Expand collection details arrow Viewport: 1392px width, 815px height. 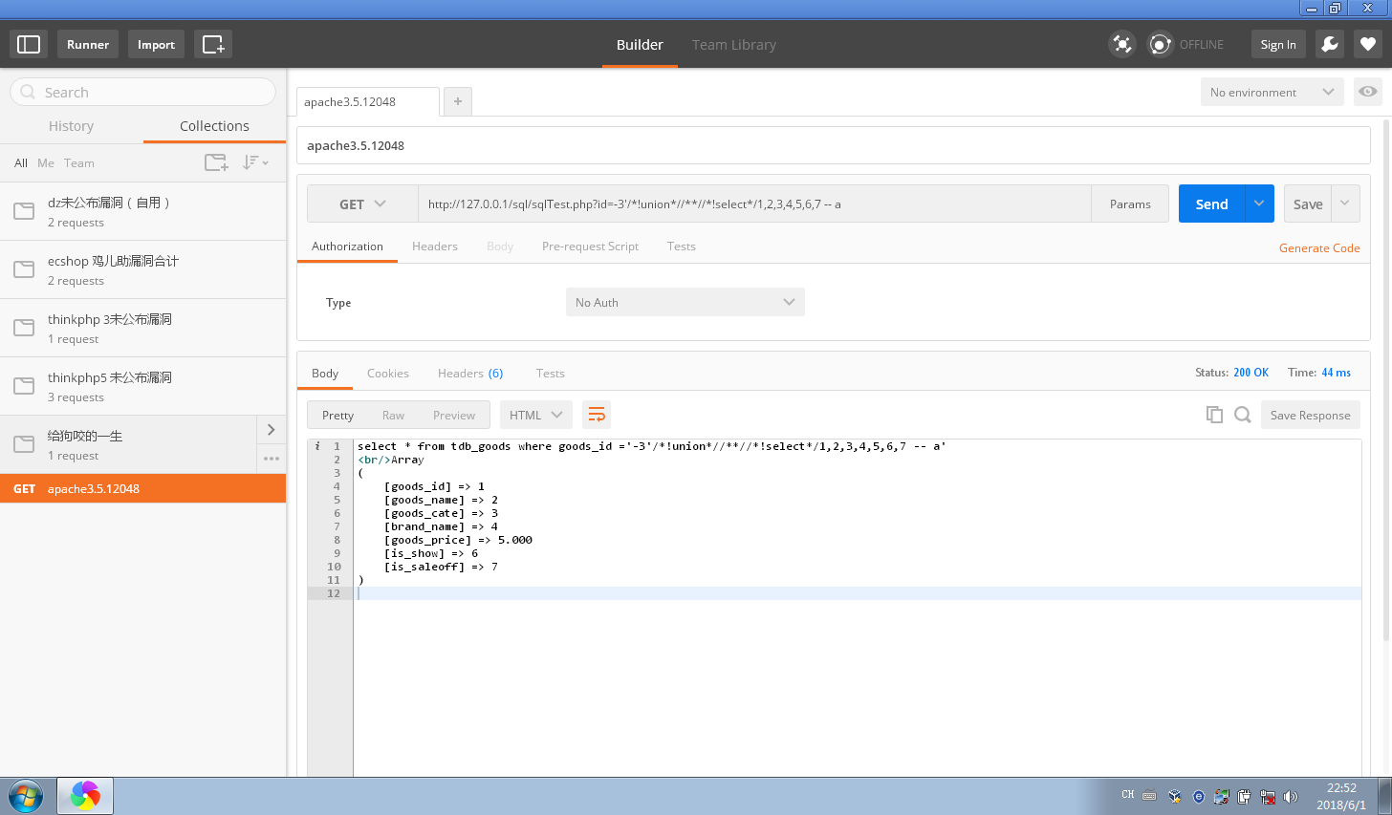[272, 430]
